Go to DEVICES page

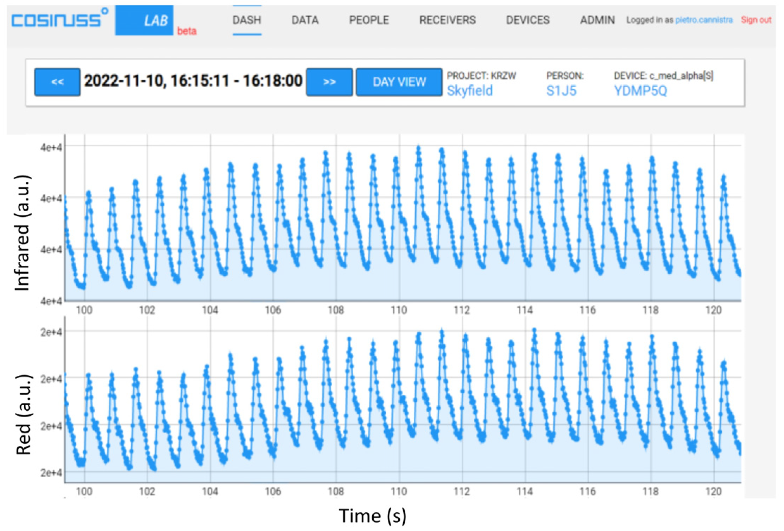pos(527,20)
